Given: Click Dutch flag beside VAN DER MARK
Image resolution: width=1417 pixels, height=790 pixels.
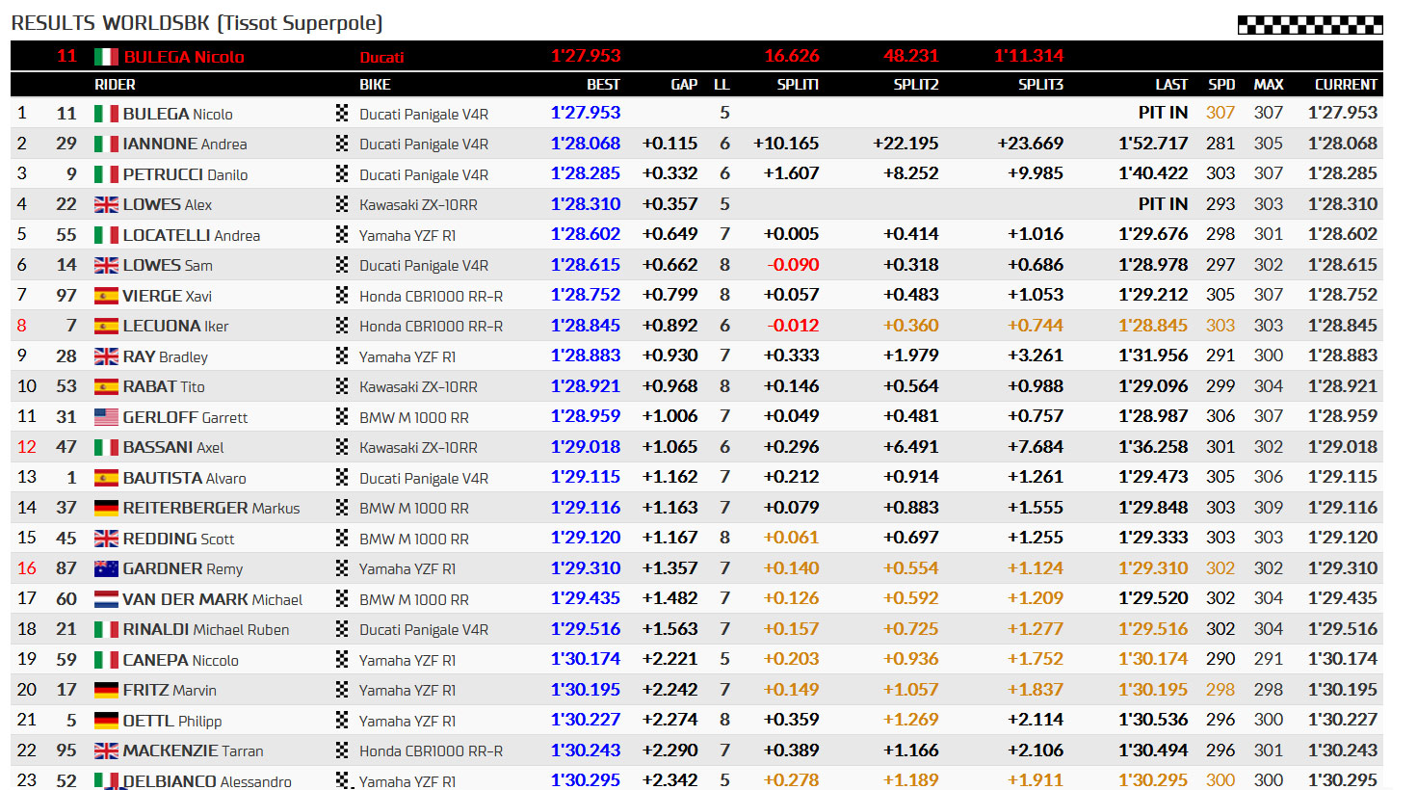Looking at the screenshot, I should click(106, 599).
